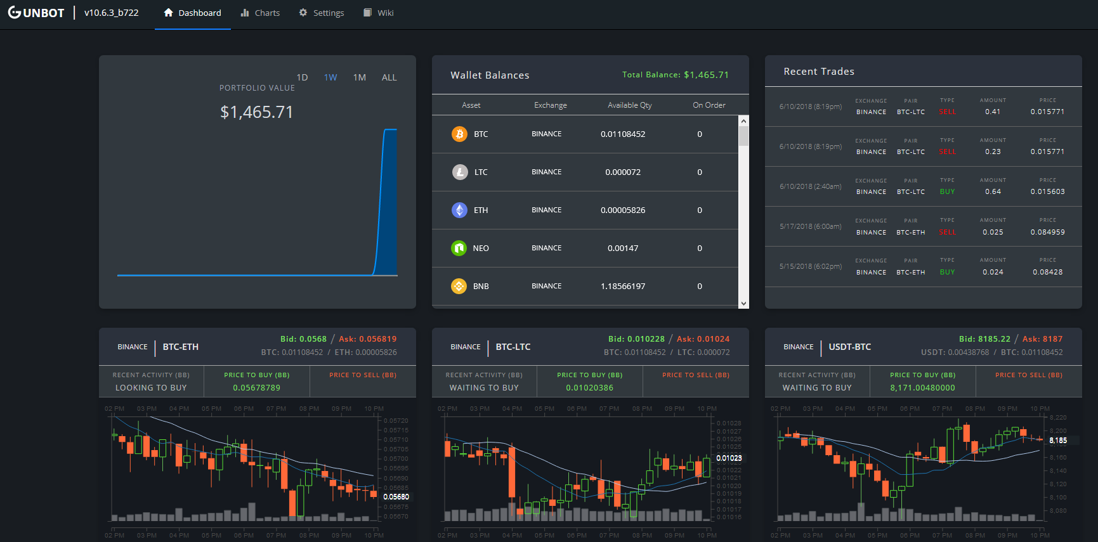The width and height of the screenshot is (1098, 542).
Task: Click the Asset column header
Action: [471, 105]
